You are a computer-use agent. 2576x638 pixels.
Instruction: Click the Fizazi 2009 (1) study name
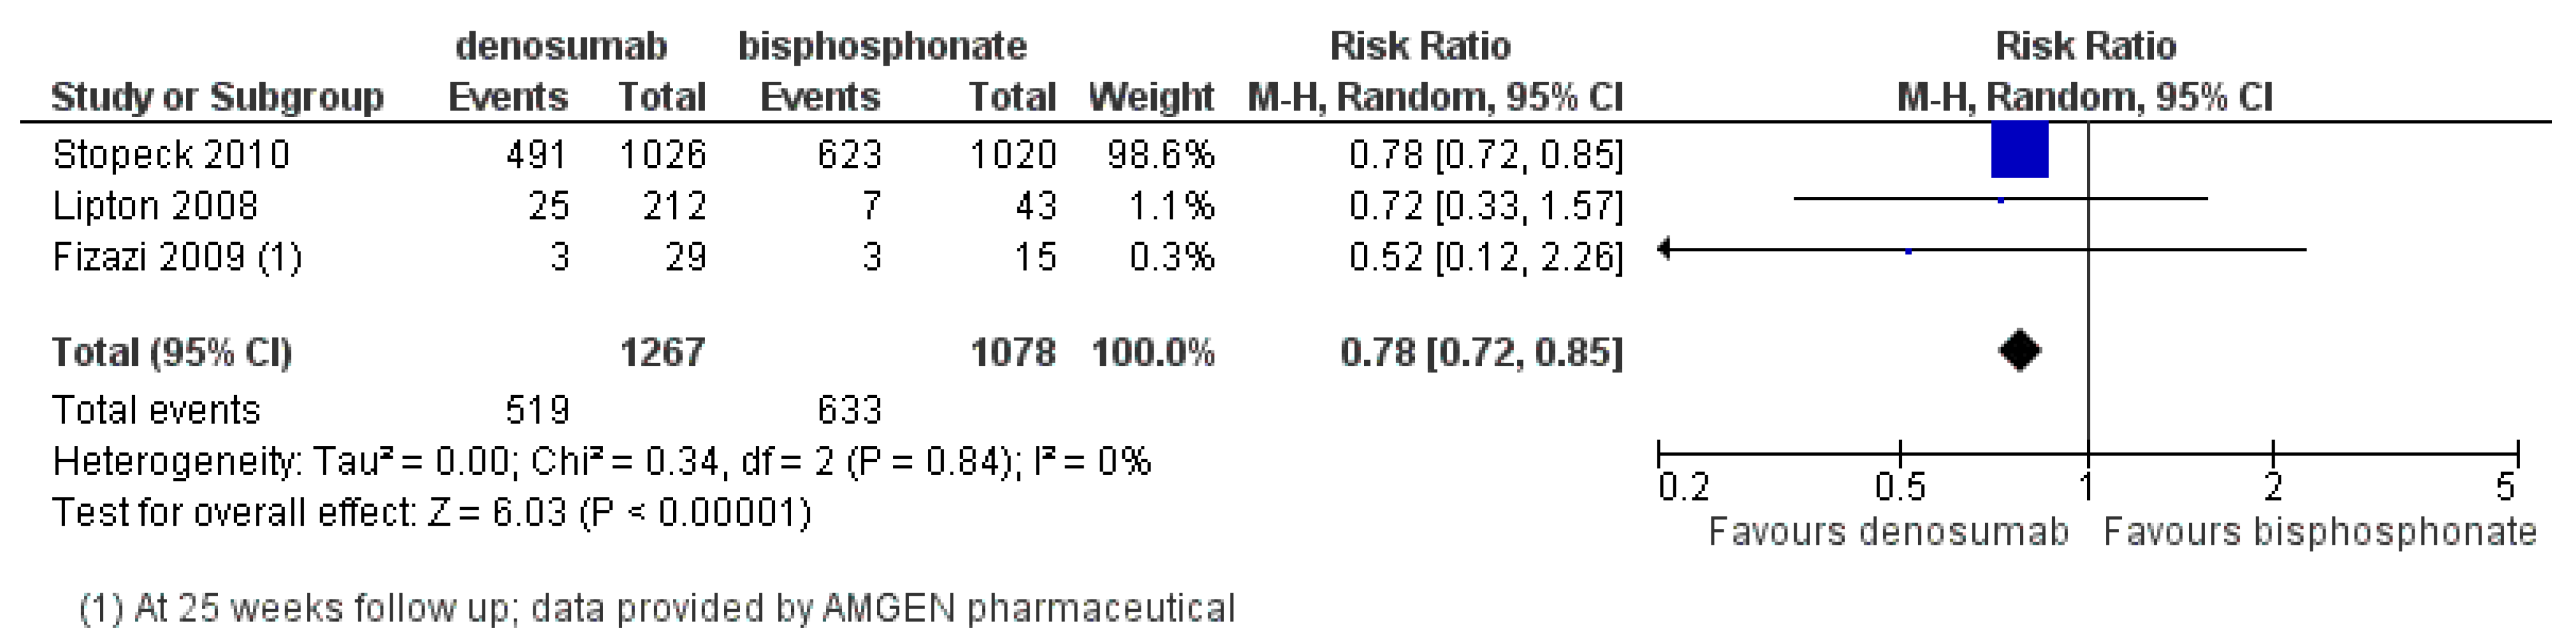[177, 257]
